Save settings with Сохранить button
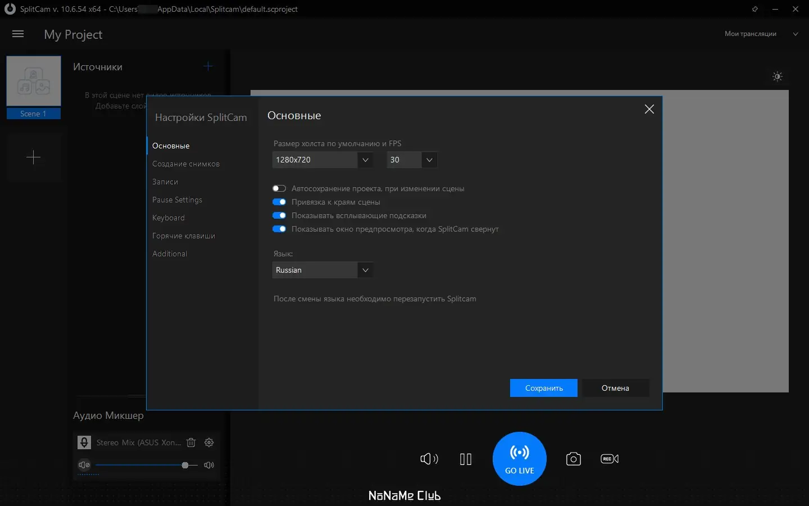Screen dimensions: 809x506 pos(544,388)
